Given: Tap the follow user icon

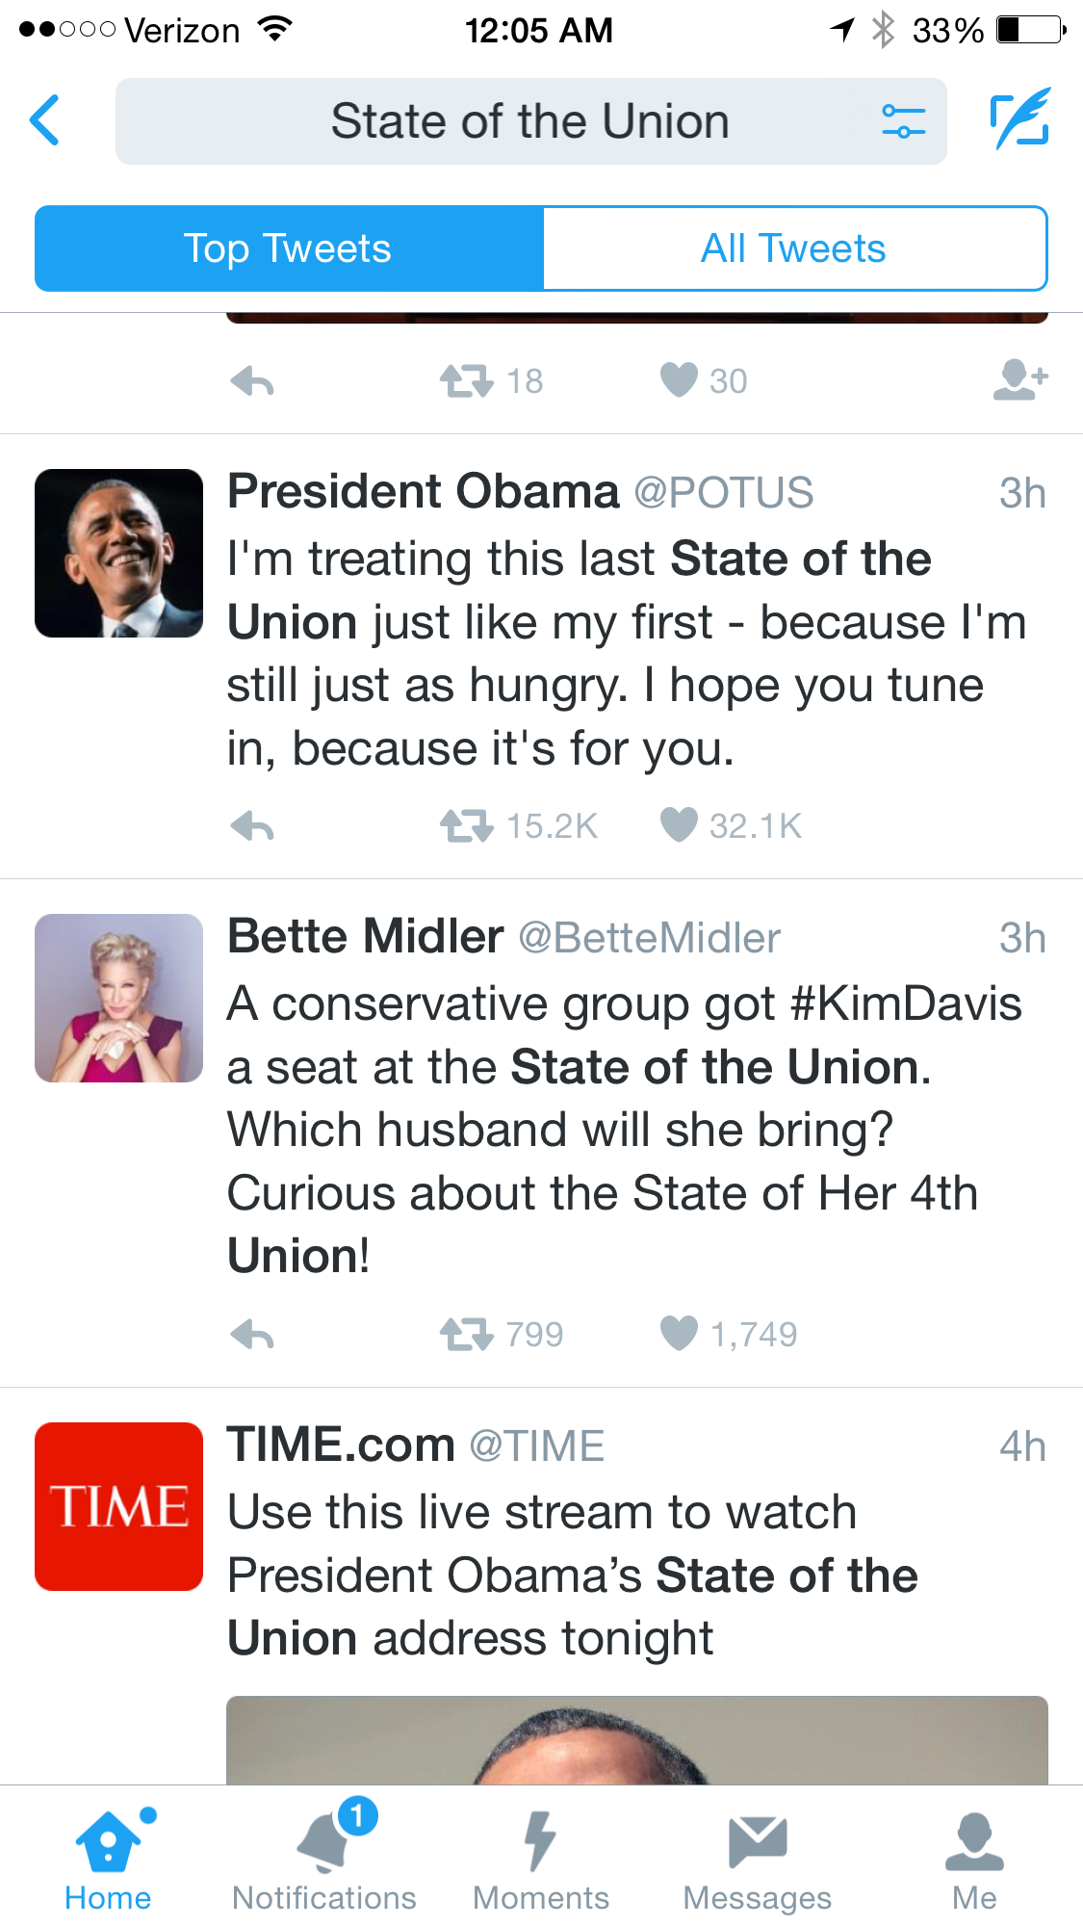Looking at the screenshot, I should click(x=1019, y=380).
